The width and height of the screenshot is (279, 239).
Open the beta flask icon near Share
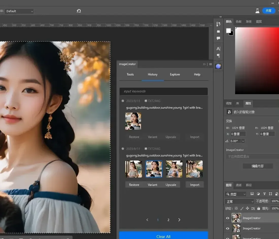(257, 11)
